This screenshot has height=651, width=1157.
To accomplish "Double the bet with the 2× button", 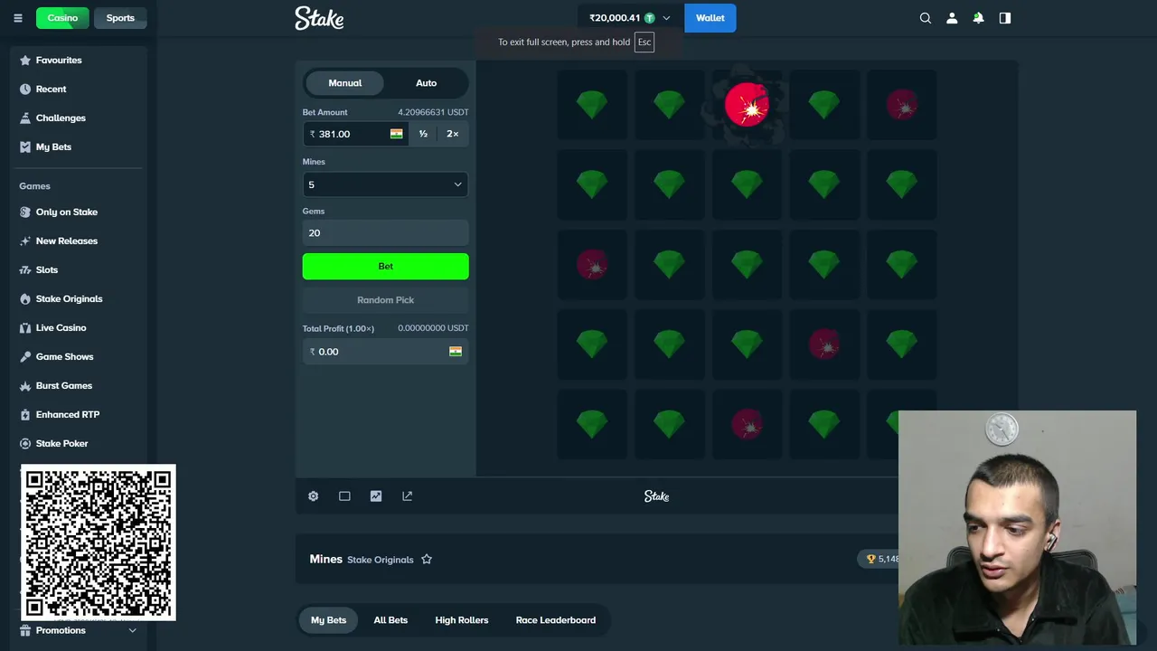I will pyautogui.click(x=452, y=134).
